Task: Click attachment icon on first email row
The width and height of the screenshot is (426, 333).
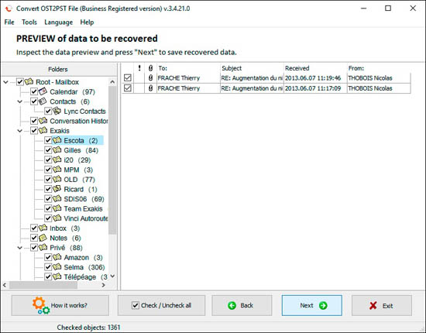Action: (x=150, y=78)
